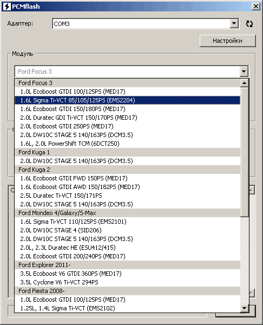Select 2.0L DW10C STAGE 4 (SID206)
This screenshot has height=325, width=263.
(127, 230)
